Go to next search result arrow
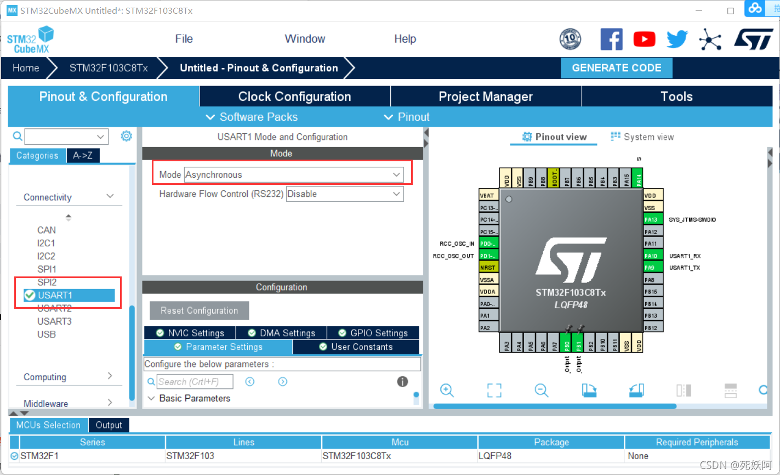Screen dimensions: 780x475 pos(283,382)
